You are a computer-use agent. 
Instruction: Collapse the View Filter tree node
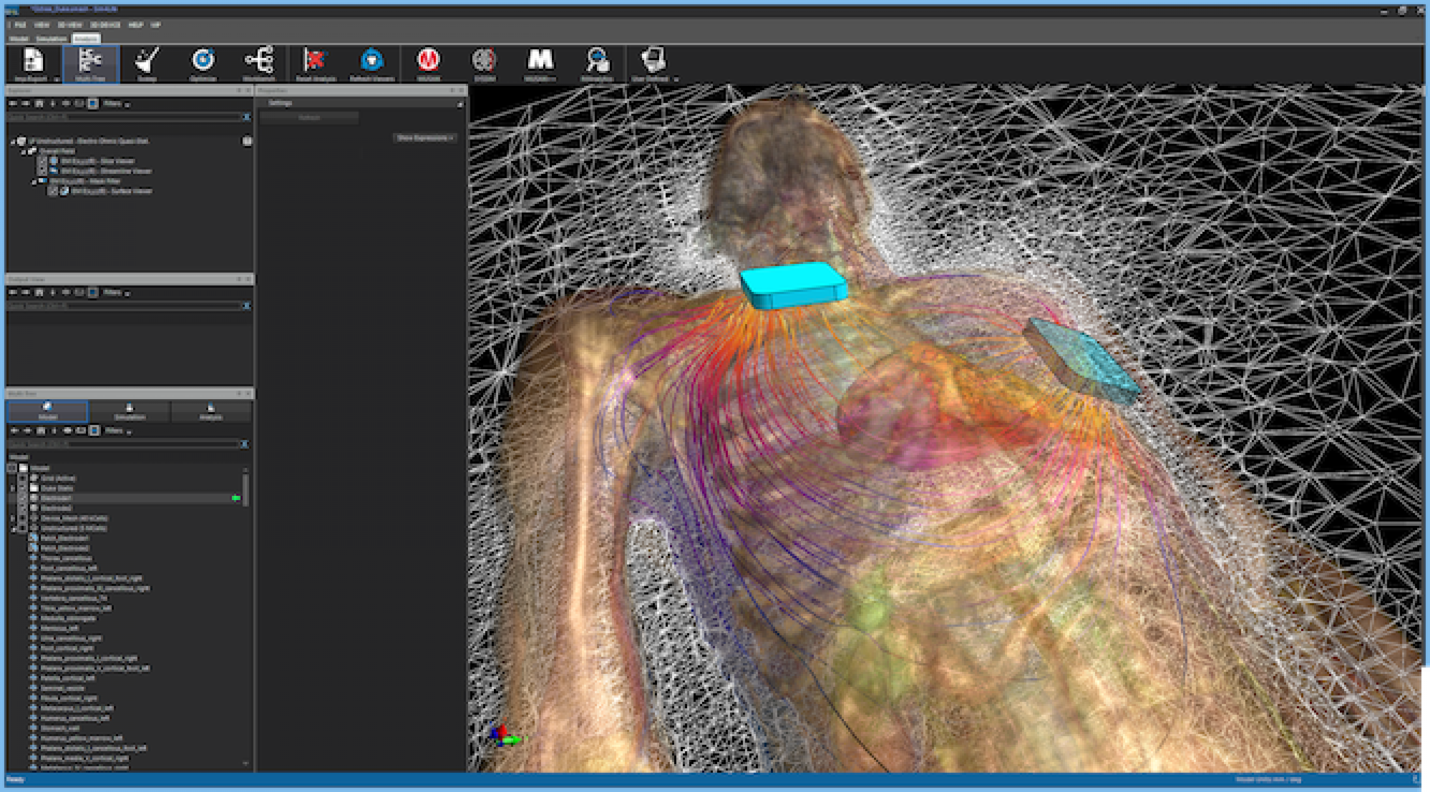pos(35,182)
